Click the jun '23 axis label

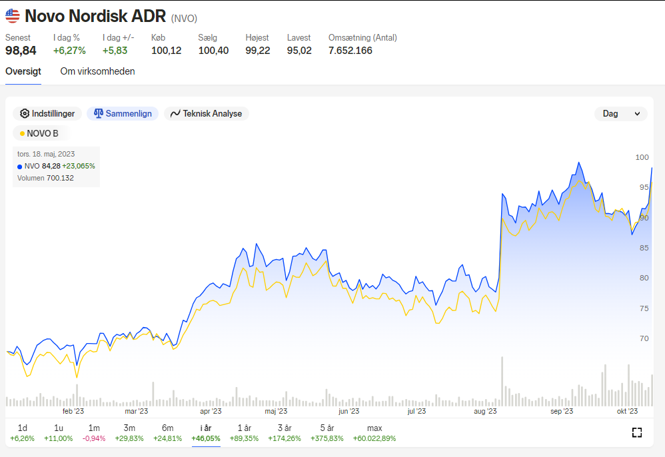pos(349,411)
